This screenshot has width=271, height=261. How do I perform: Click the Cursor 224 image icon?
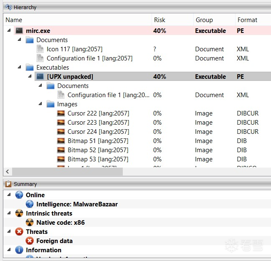(x=61, y=131)
